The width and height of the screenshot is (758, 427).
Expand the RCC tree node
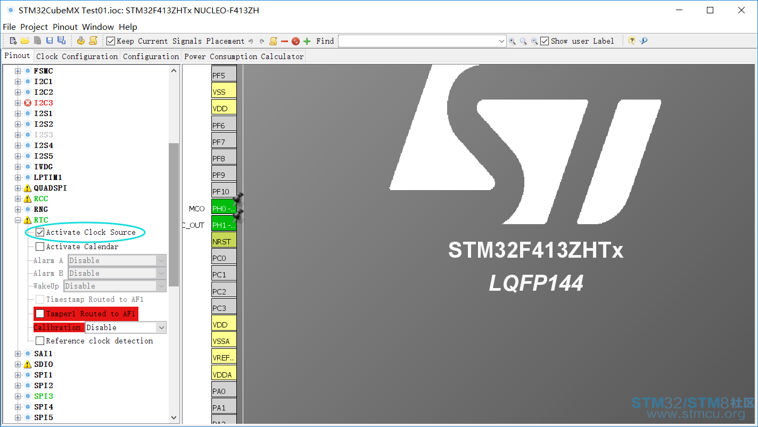(18, 199)
